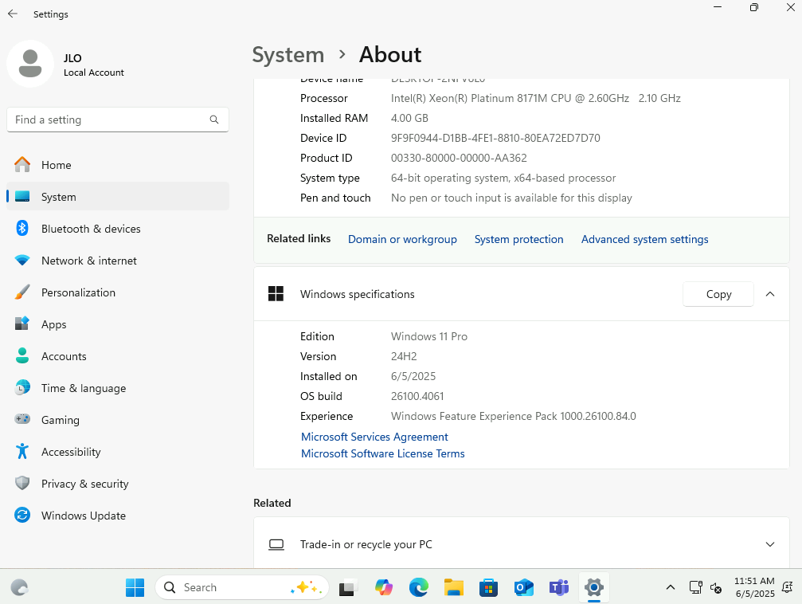Click the network display icon in system tray
802x604 pixels.
pos(695,587)
